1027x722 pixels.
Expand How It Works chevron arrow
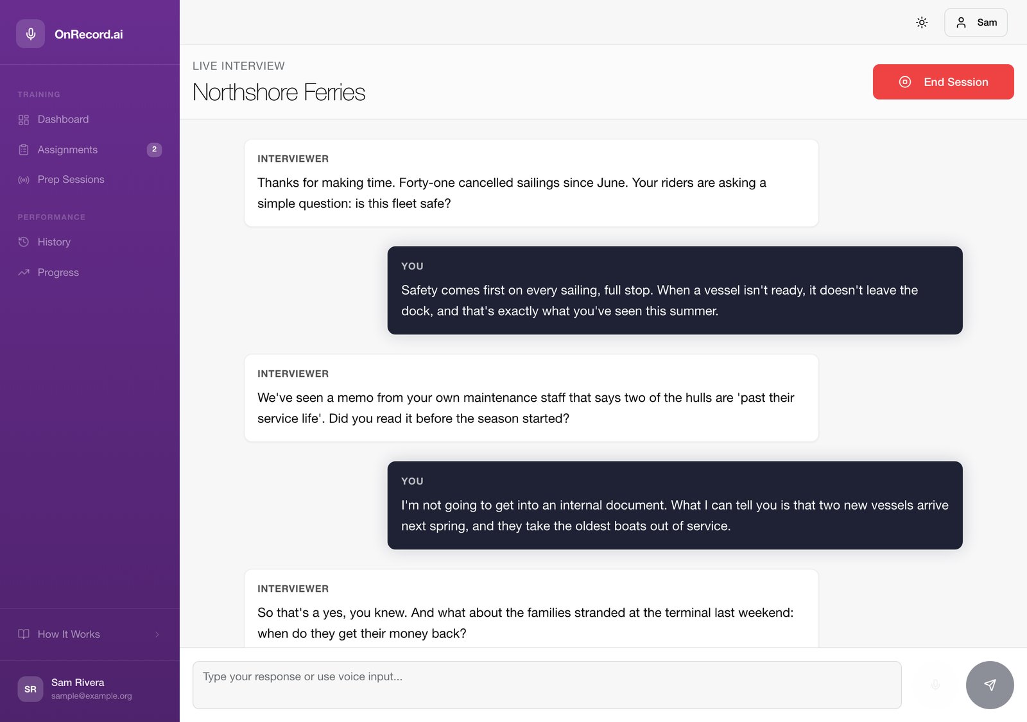tap(157, 634)
